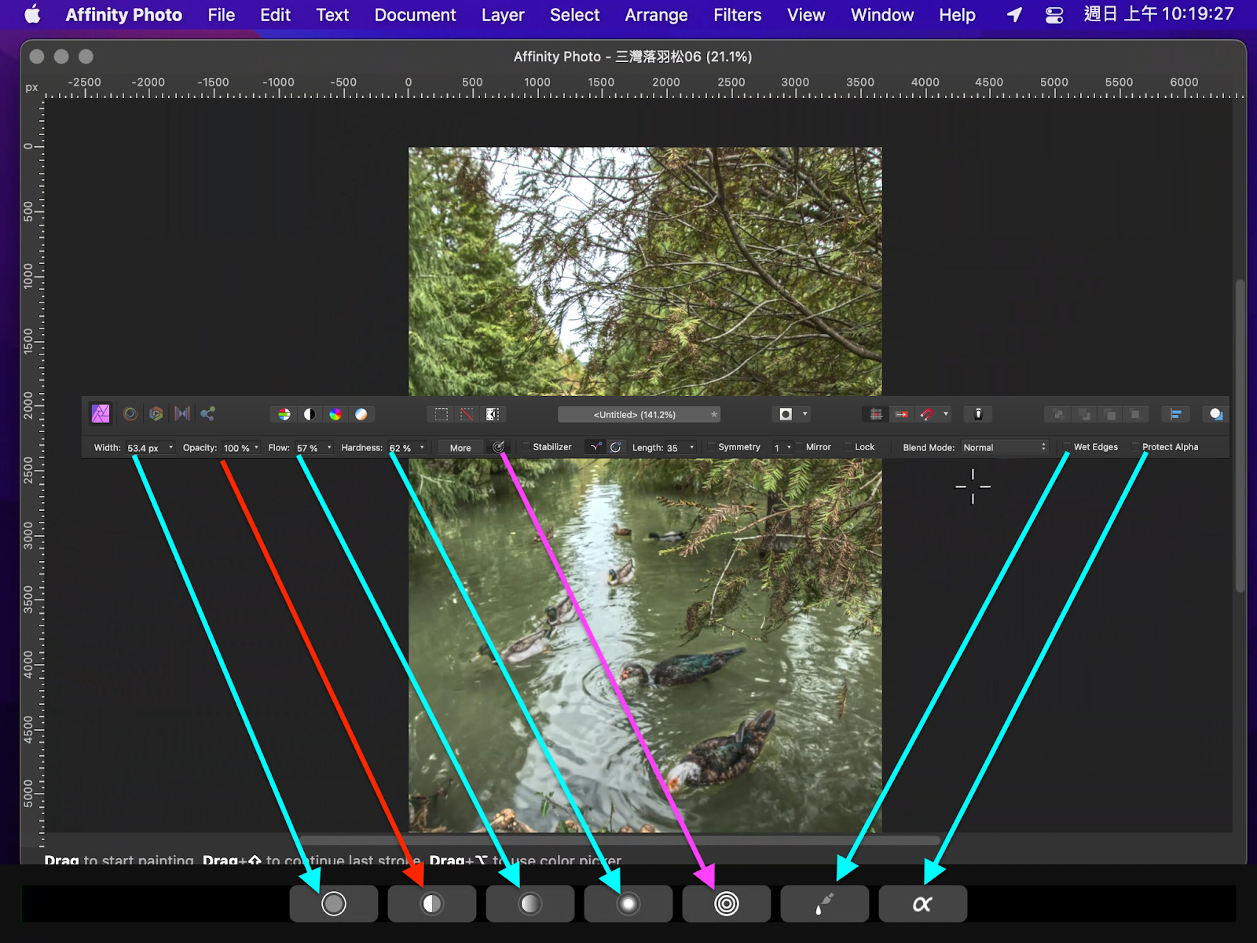This screenshot has width=1257, height=943.
Task: Toggle the red Snapping magnet icon
Action: pos(927,414)
